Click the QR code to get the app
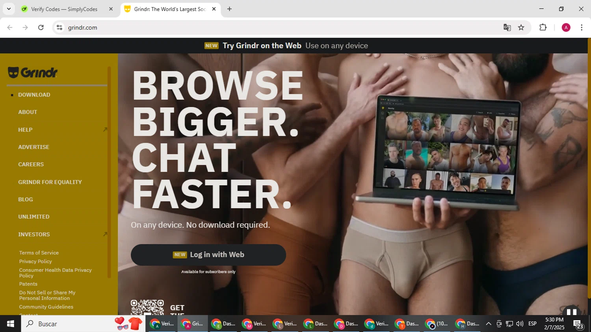 [147, 307]
